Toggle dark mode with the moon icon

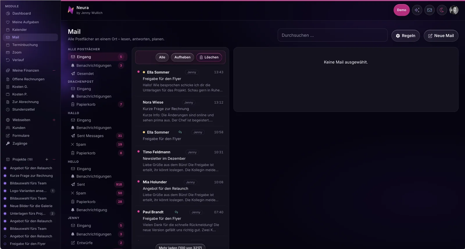(442, 10)
